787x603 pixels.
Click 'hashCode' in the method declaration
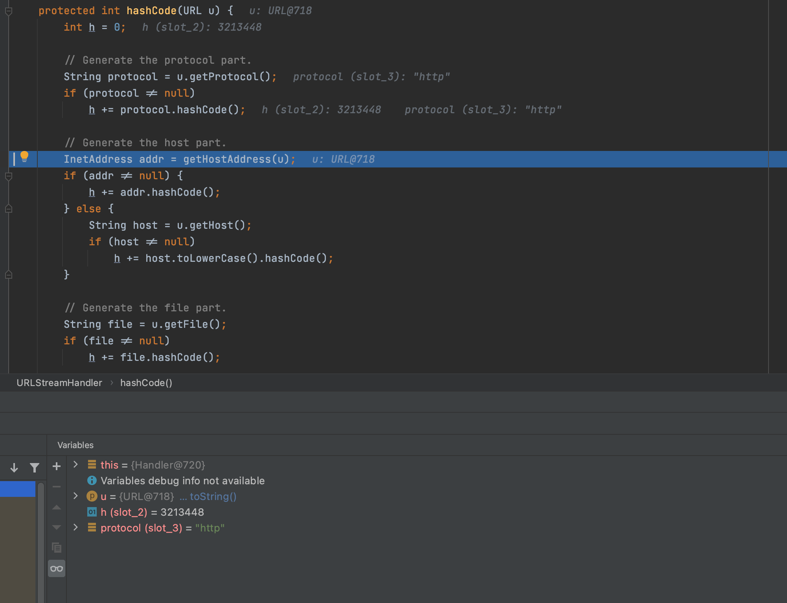pyautogui.click(x=151, y=11)
